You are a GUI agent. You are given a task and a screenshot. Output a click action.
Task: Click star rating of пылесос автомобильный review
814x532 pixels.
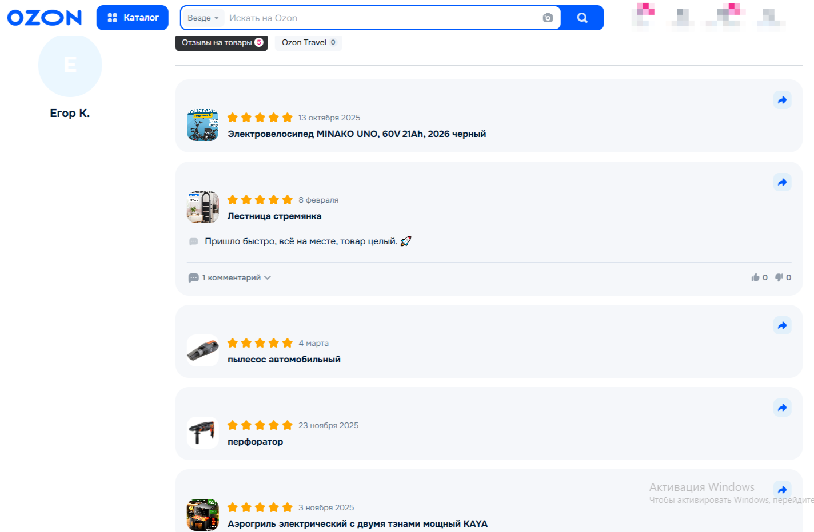(260, 343)
